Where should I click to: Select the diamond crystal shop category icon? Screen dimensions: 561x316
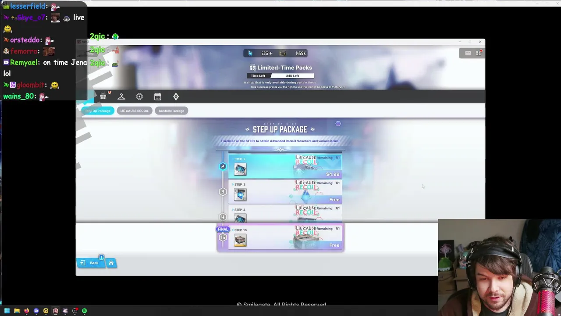[176, 97]
